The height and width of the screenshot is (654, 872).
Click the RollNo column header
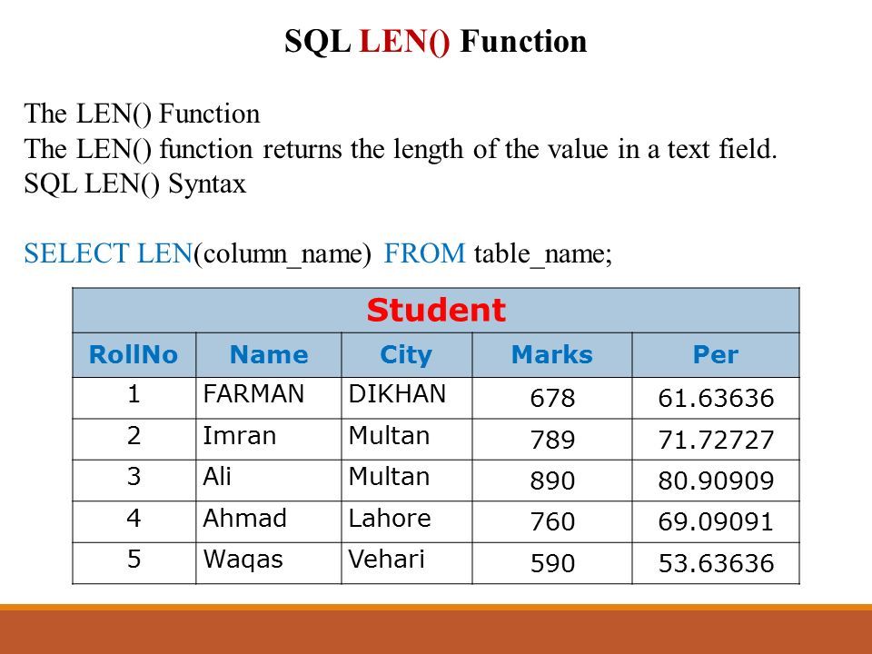click(134, 355)
